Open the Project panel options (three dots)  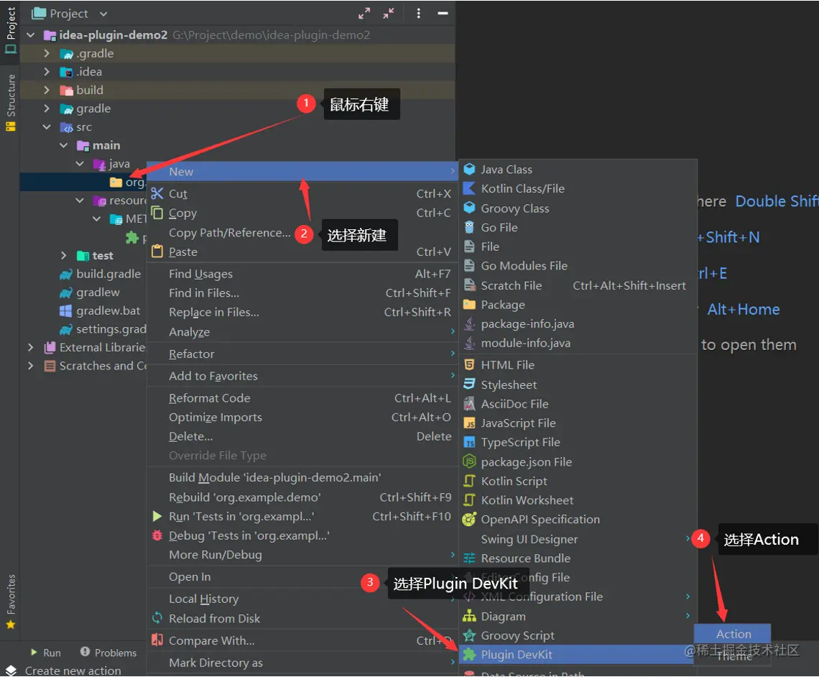(x=418, y=14)
